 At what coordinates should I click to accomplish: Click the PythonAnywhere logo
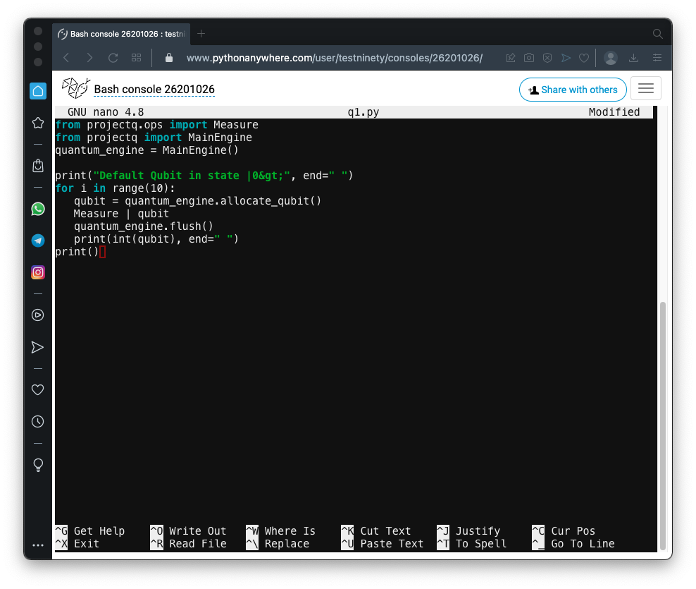pos(75,89)
